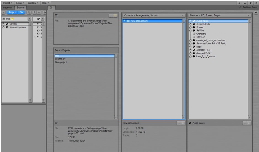Click Sanus artificium Full VST Pack folder icon
Viewport: 259px width, 152px height.
[x=194, y=44]
